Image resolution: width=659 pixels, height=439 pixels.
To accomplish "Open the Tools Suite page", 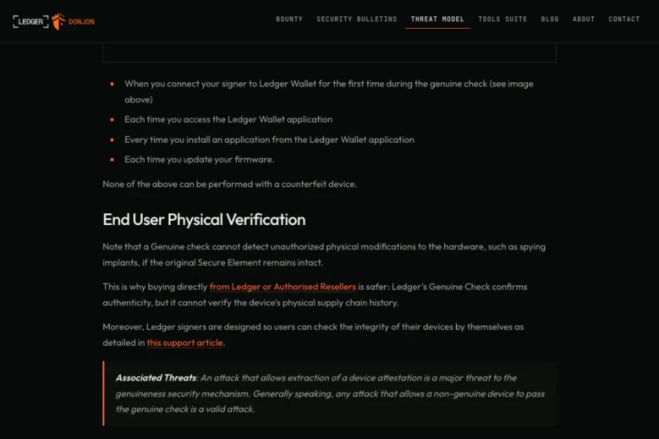I will (x=502, y=19).
